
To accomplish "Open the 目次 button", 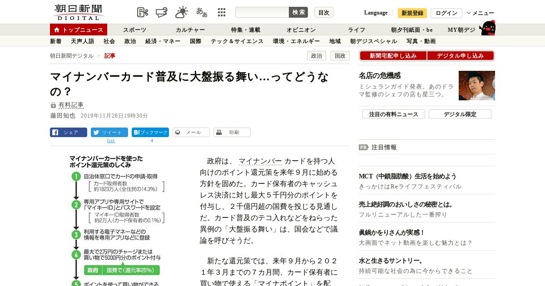I will [324, 12].
